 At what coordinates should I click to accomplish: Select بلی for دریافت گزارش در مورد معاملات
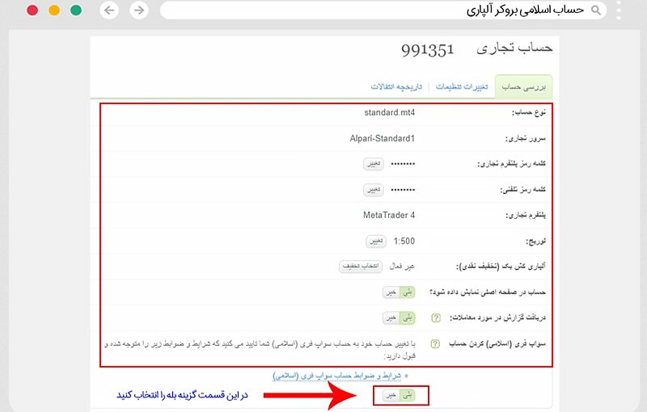(408, 318)
